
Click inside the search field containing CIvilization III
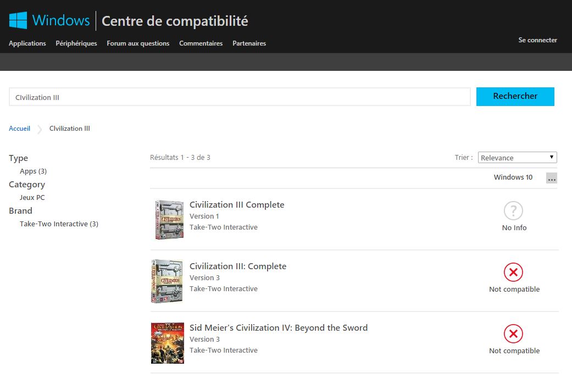[x=239, y=97]
